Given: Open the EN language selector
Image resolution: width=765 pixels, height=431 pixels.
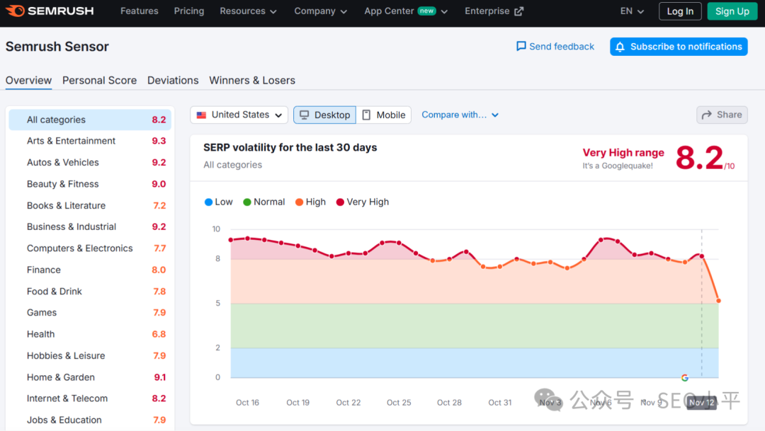Looking at the screenshot, I should (x=632, y=11).
